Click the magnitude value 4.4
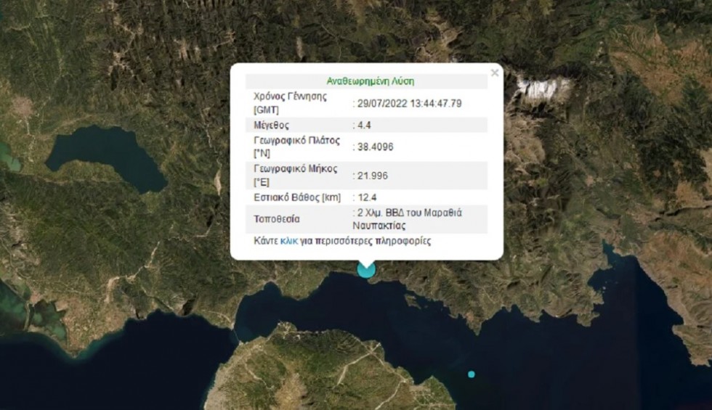The image size is (712, 410). click(x=363, y=126)
